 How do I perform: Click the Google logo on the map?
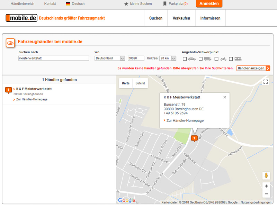(127, 200)
